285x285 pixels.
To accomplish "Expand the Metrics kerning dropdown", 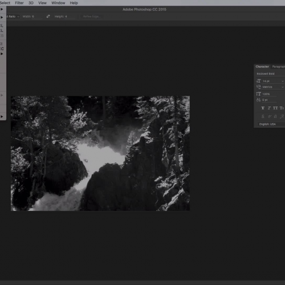I will 283,87.
